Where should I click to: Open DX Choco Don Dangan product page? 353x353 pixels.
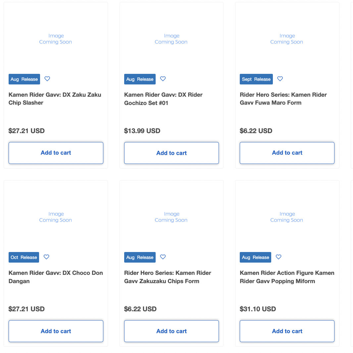56,277
